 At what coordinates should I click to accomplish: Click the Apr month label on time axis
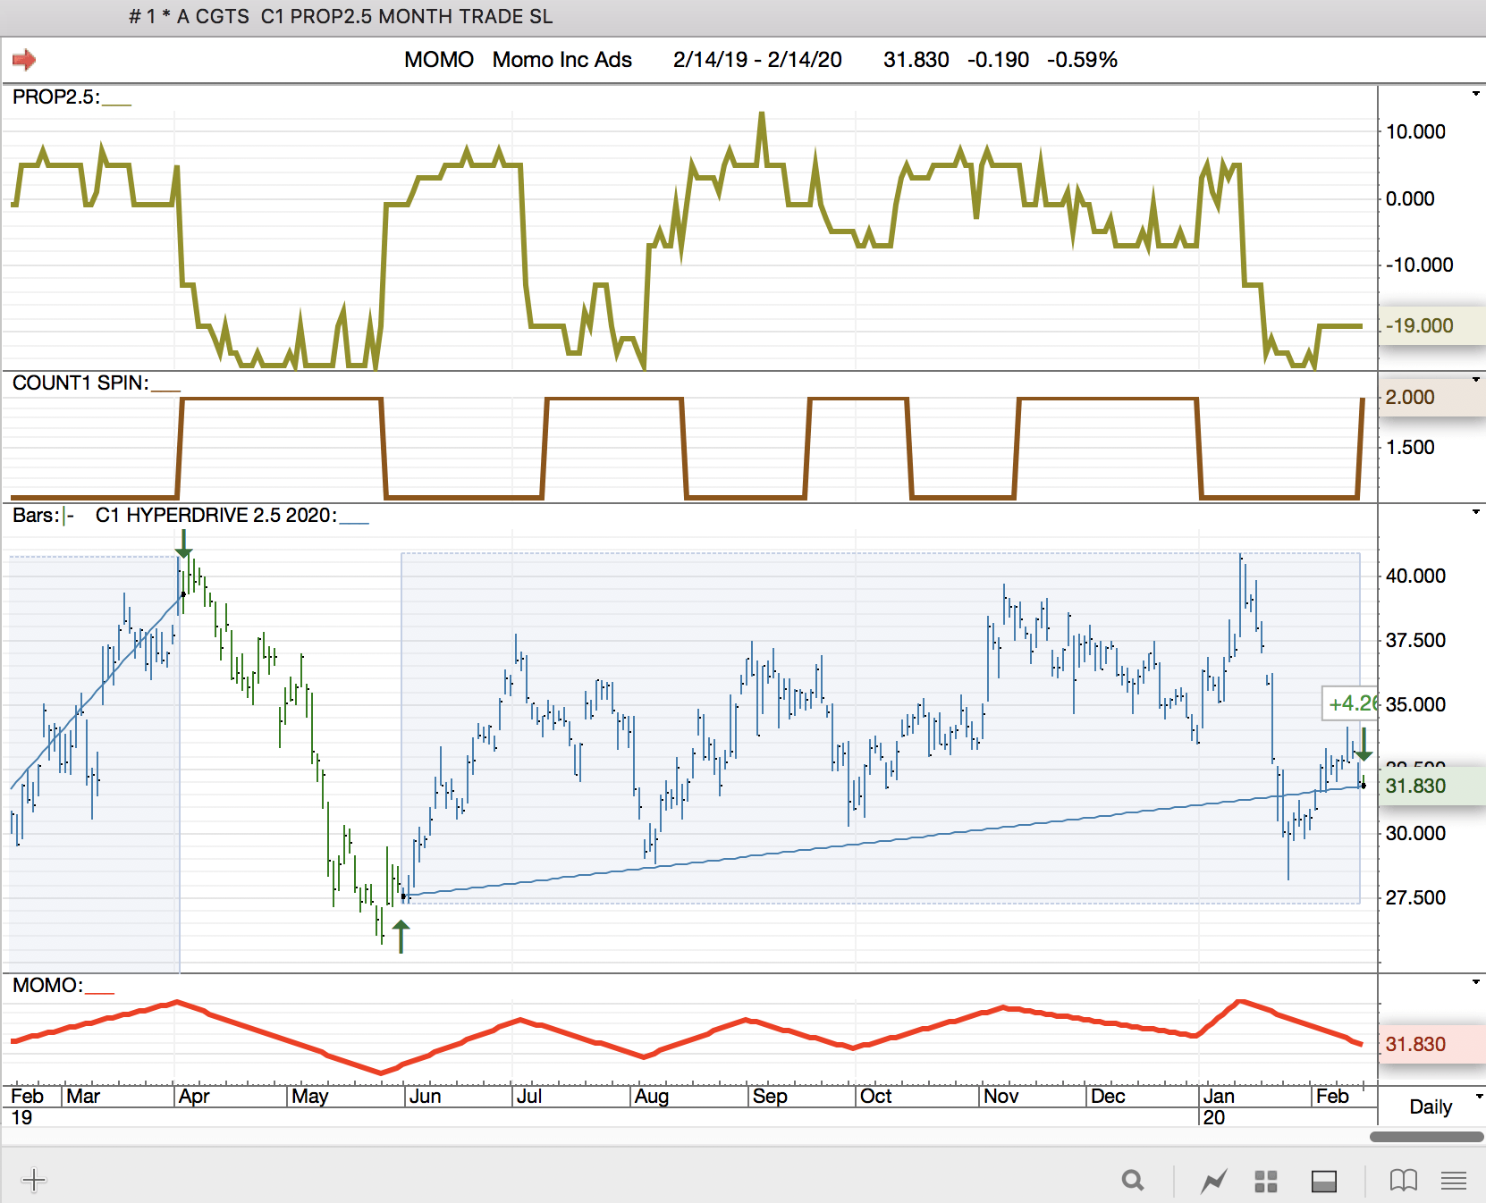tap(194, 1096)
